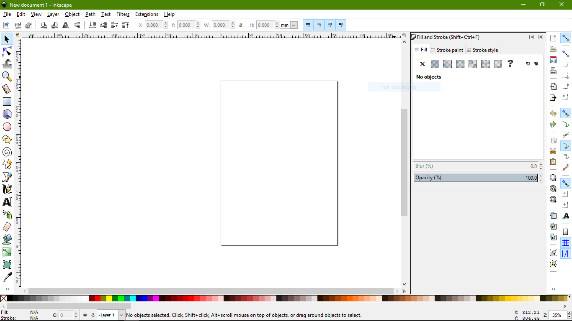The height and width of the screenshot is (321, 572).
Task: Open the Extensions menu
Action: tap(147, 14)
